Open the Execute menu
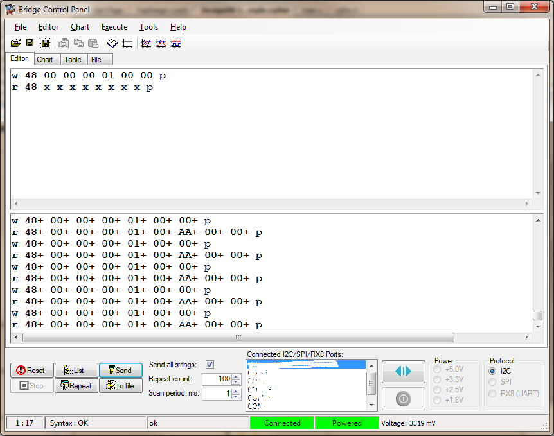The width and height of the screenshot is (554, 436). 114,27
